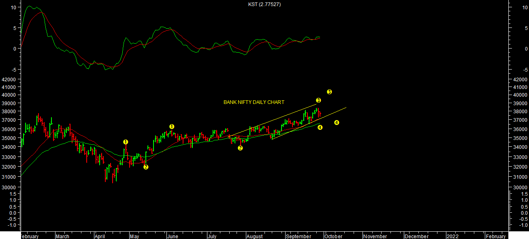Click the wave 4 marker beside the green moving average

coord(320,128)
